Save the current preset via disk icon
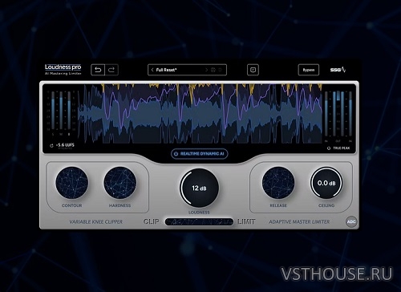401x292 pixels. (213, 70)
